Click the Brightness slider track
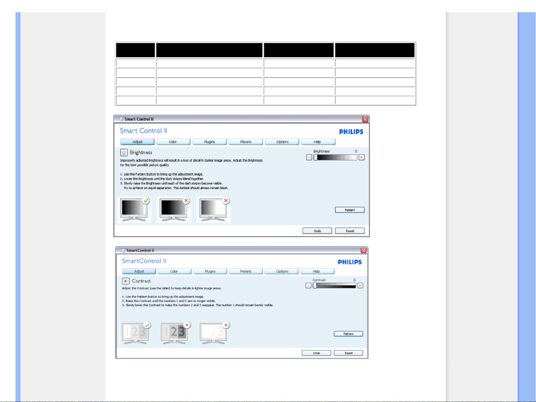This screenshot has height=402, width=536. coord(335,157)
